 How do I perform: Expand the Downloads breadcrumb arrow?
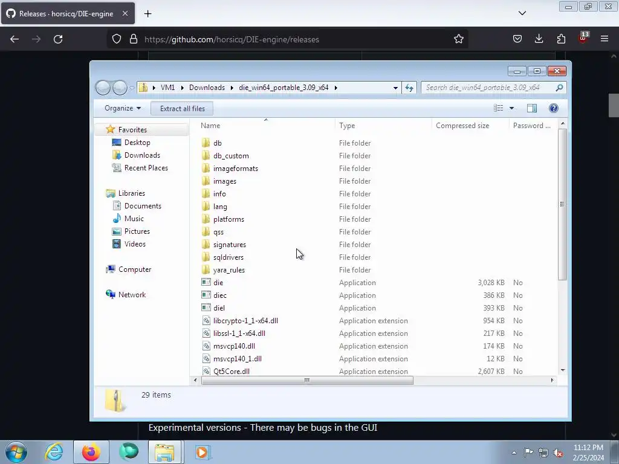[x=232, y=88]
